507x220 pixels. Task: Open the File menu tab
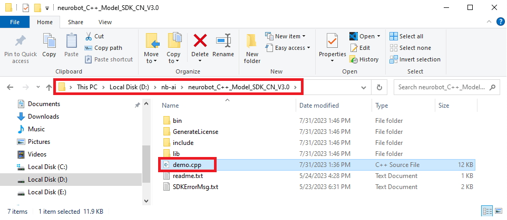pos(15,22)
